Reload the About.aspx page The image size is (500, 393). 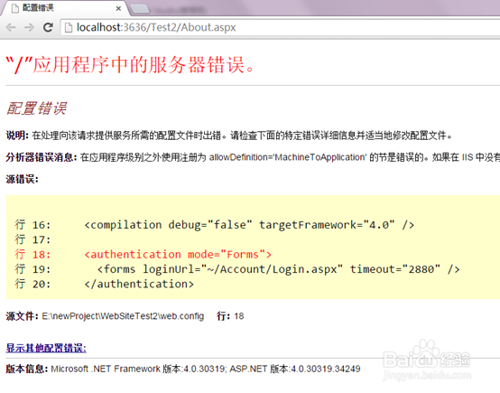[48, 27]
